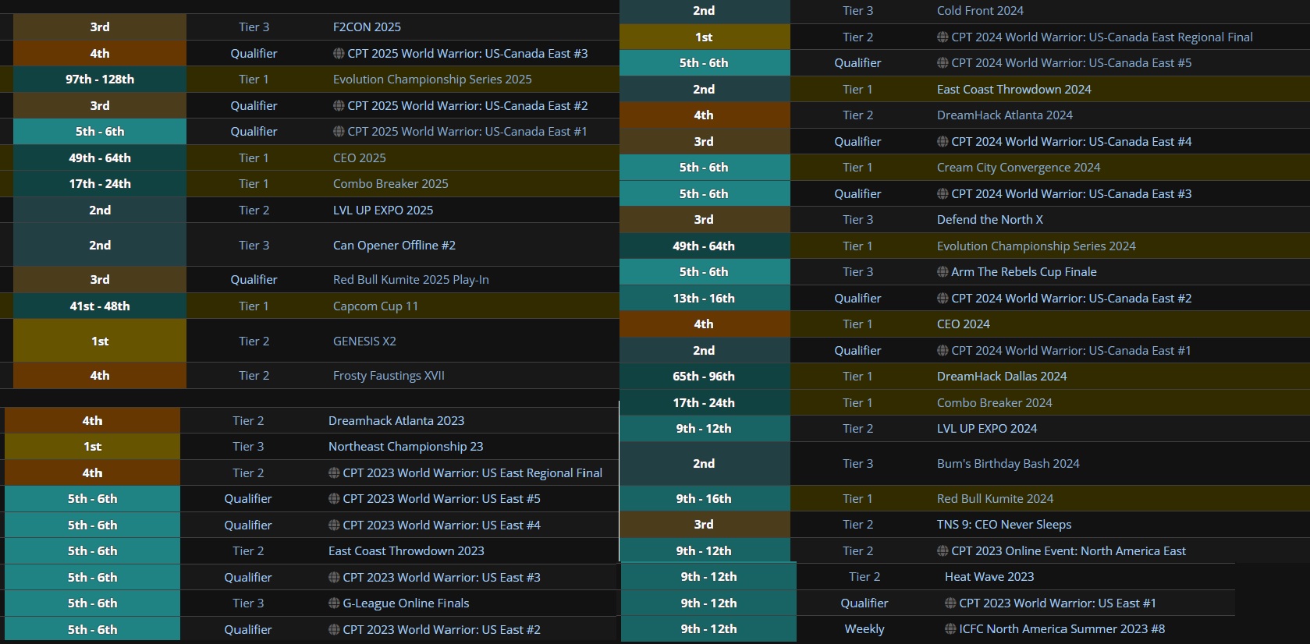
Task: Click the '41st - 48th' placement cell
Action: 100,306
